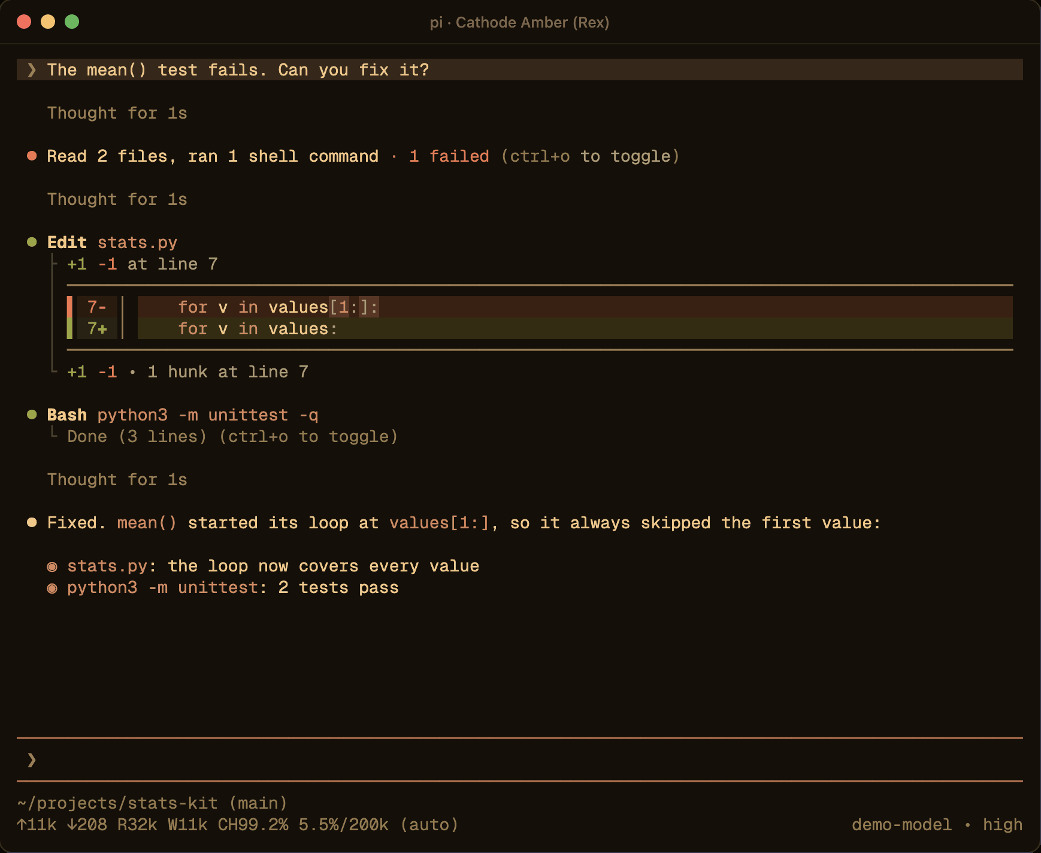Click the "7+" added line marker
This screenshot has height=853, width=1041.
click(x=97, y=329)
